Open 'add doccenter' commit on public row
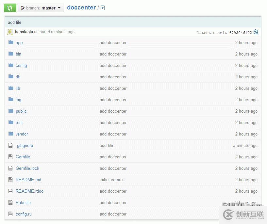Image resolution: width=267 pixels, height=224 pixels. [x=113, y=111]
